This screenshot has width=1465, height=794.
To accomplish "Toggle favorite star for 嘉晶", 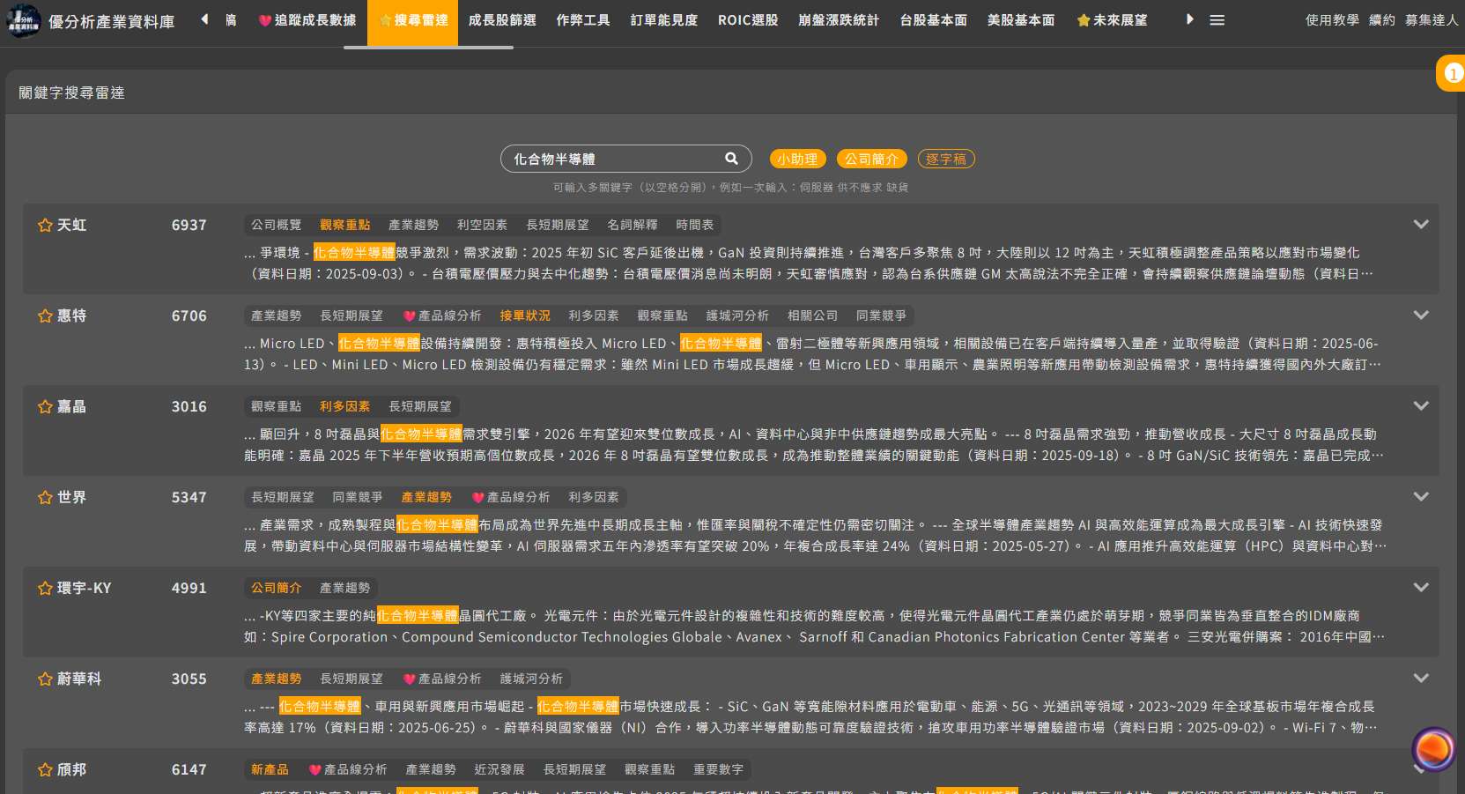I will [45, 407].
